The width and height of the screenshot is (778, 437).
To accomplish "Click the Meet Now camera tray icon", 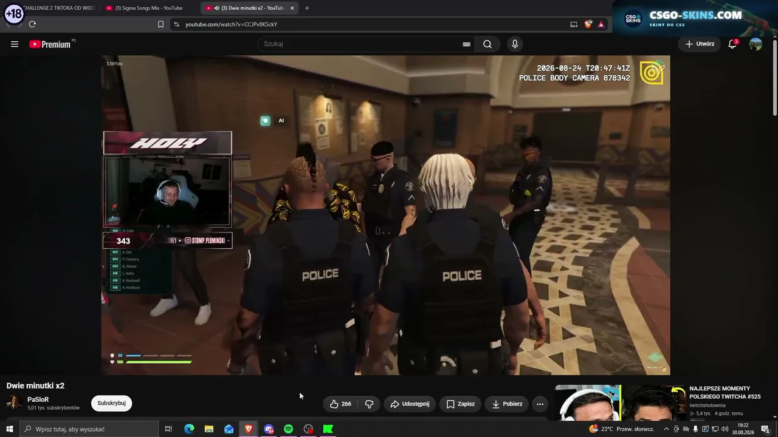I will pyautogui.click(x=676, y=429).
